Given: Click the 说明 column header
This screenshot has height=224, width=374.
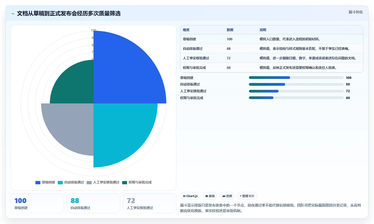Looking at the screenshot, I should (x=263, y=30).
